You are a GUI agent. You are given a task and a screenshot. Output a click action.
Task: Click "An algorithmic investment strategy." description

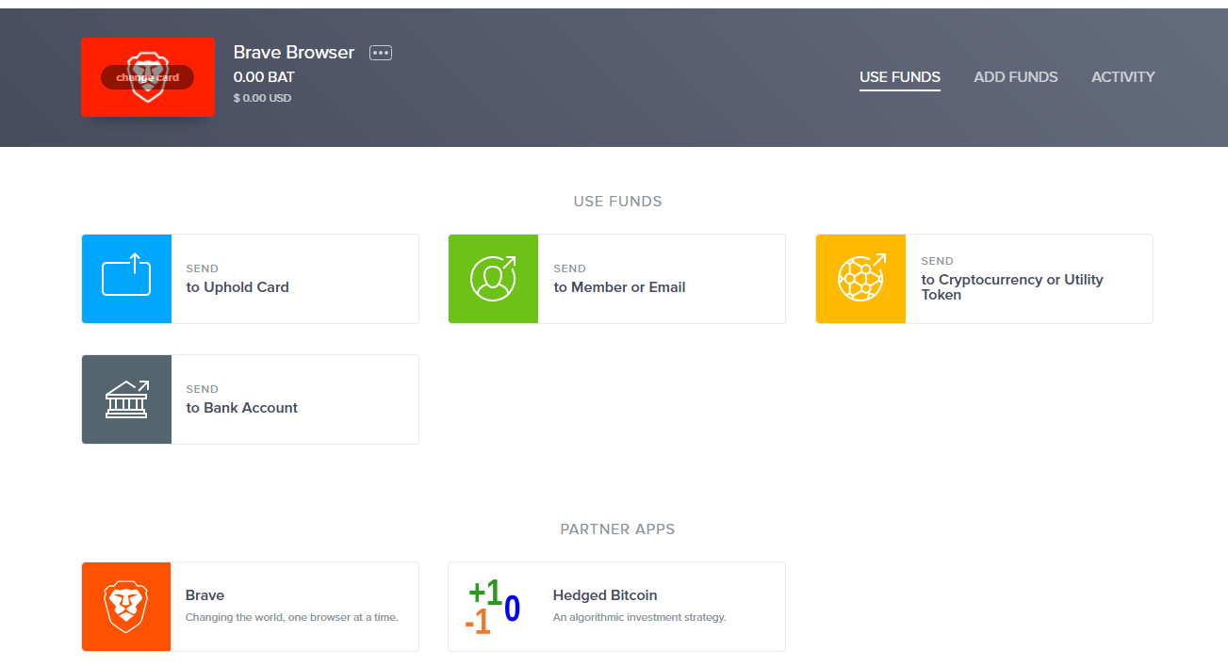point(640,618)
